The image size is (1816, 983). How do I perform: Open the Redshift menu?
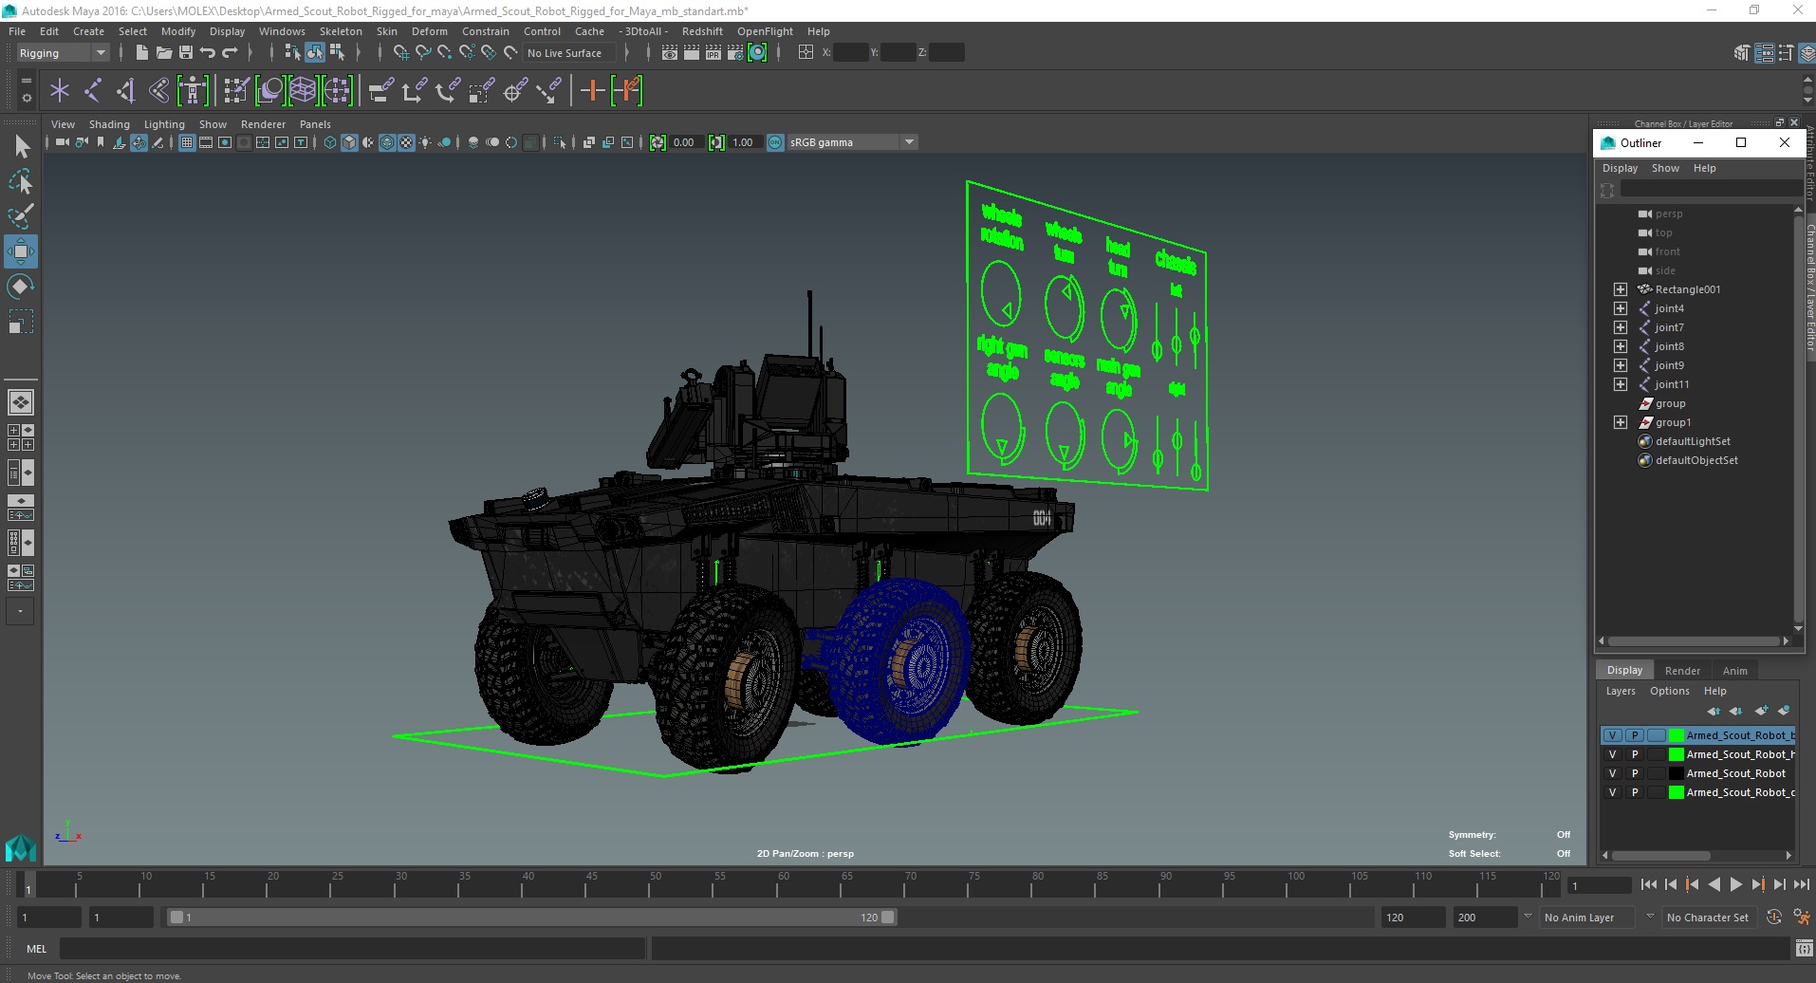(702, 31)
